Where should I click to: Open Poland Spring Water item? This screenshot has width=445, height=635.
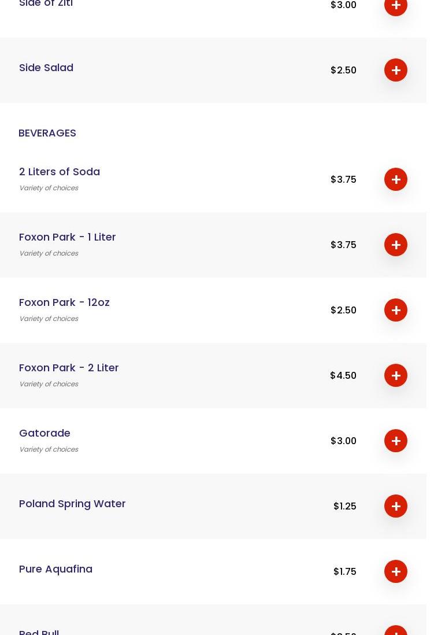click(x=72, y=504)
